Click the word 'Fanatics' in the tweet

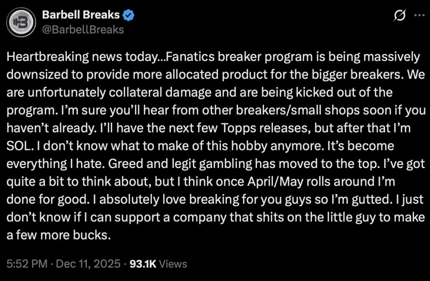[188, 57]
